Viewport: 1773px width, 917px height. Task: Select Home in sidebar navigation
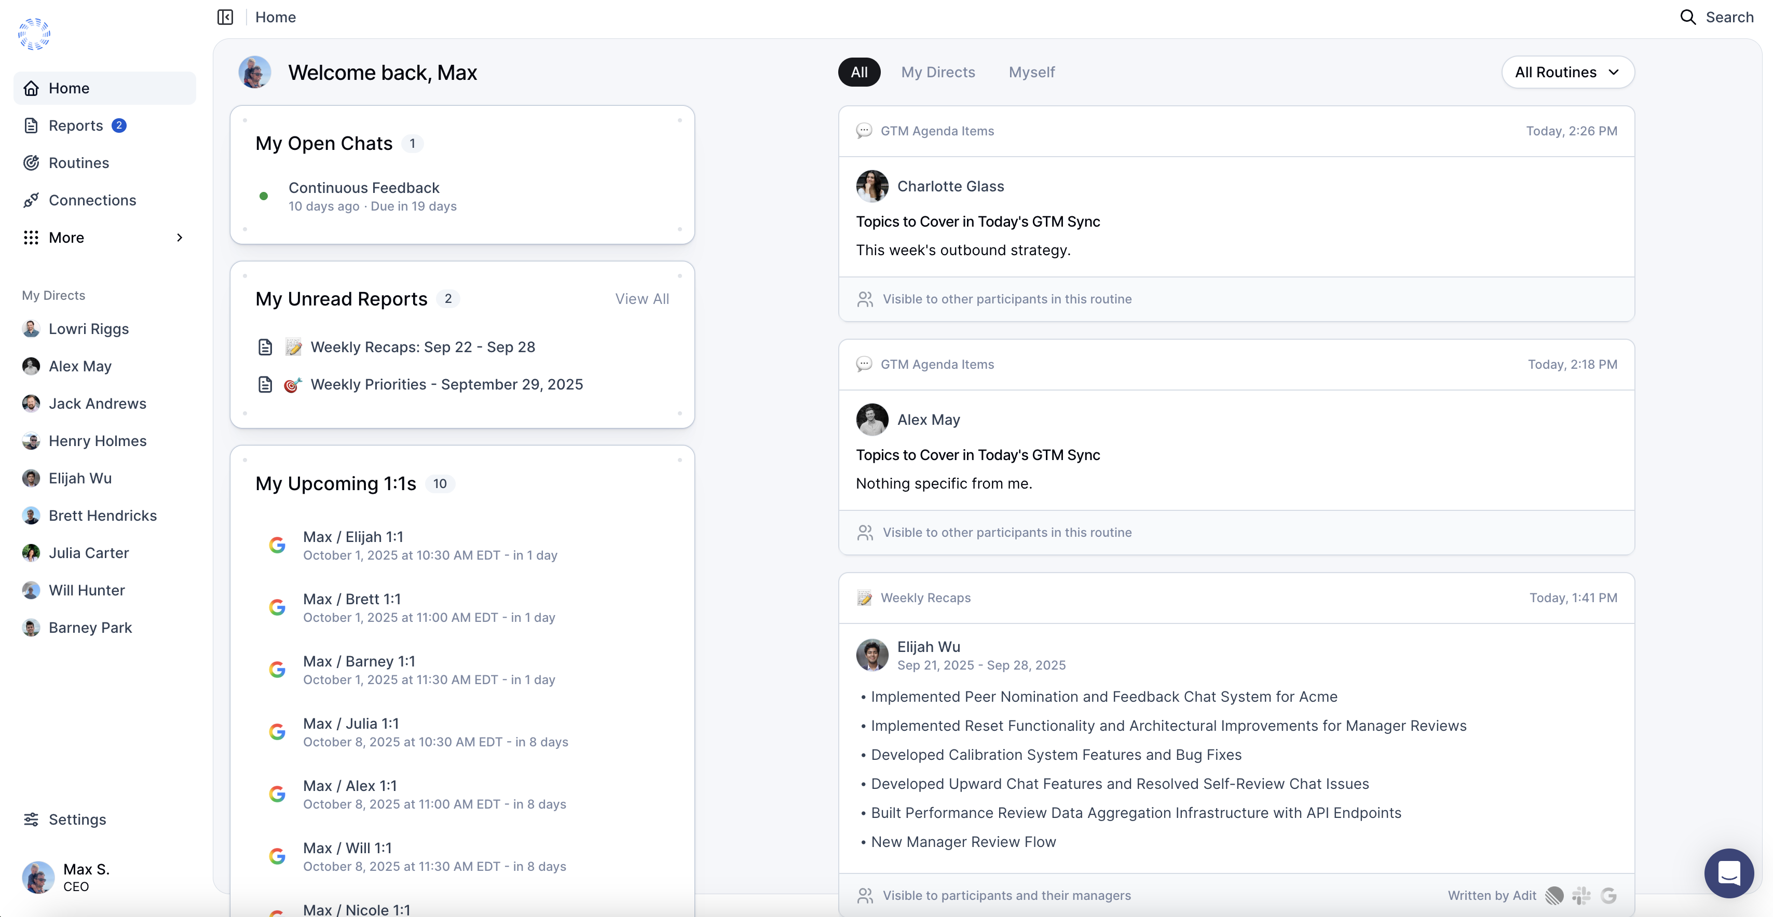coord(69,88)
